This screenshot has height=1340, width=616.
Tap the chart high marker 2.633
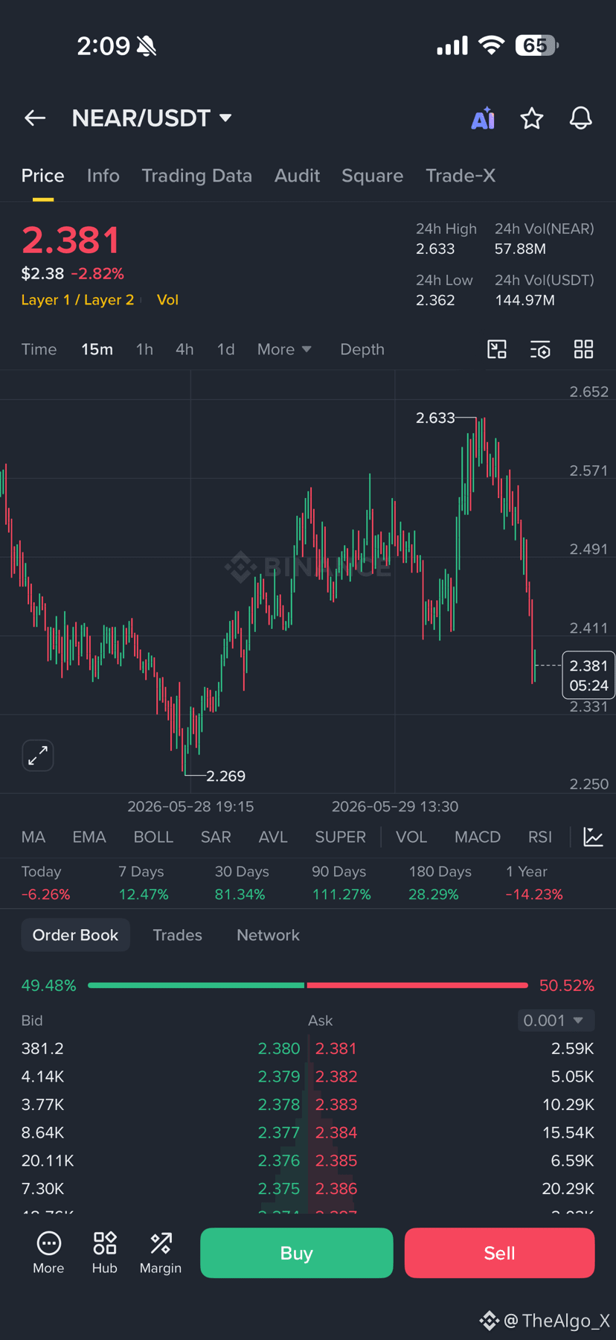coord(435,418)
